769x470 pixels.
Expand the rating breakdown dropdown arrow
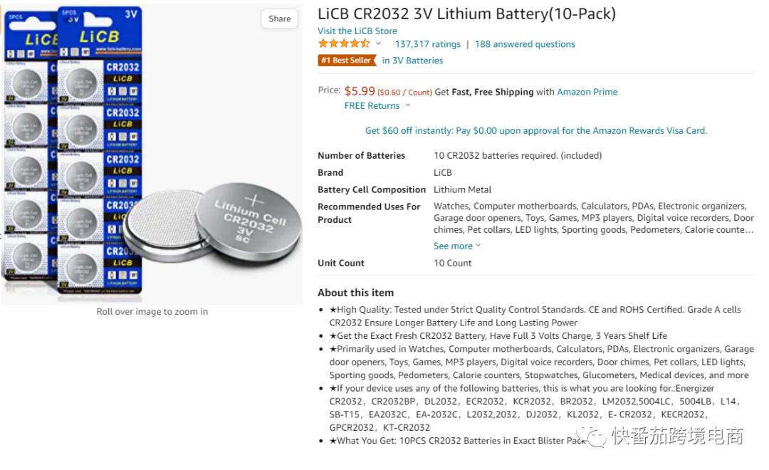[x=379, y=44]
